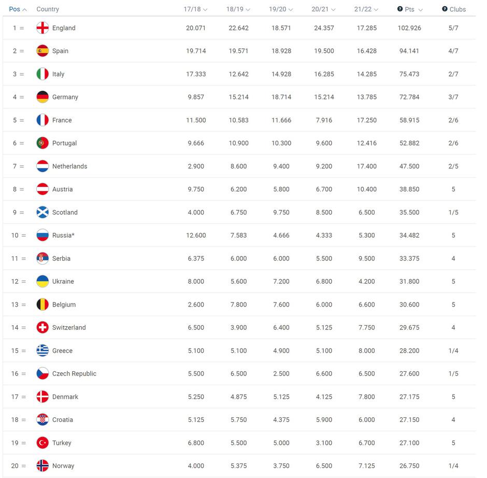Click the England flag icon
487x478 pixels.
(x=42, y=28)
